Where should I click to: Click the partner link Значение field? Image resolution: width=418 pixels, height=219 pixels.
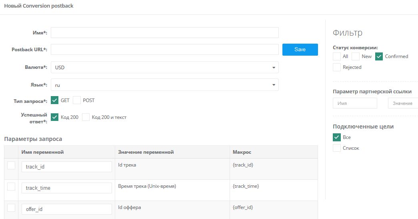(402, 103)
